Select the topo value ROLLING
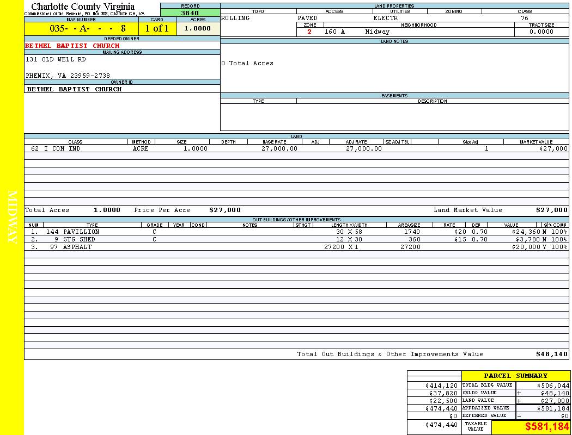Screen dimensions: 572x435 pos(235,18)
